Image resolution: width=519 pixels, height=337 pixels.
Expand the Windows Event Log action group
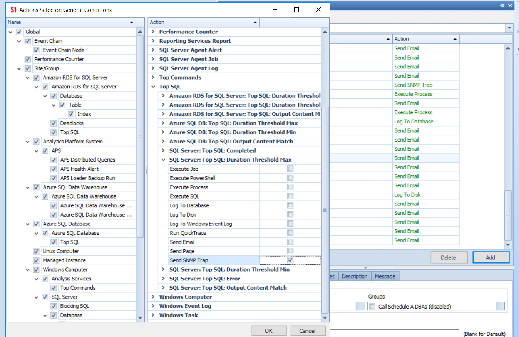pyautogui.click(x=154, y=306)
